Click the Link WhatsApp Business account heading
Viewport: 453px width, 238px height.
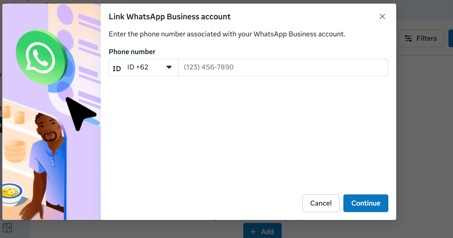(x=170, y=17)
